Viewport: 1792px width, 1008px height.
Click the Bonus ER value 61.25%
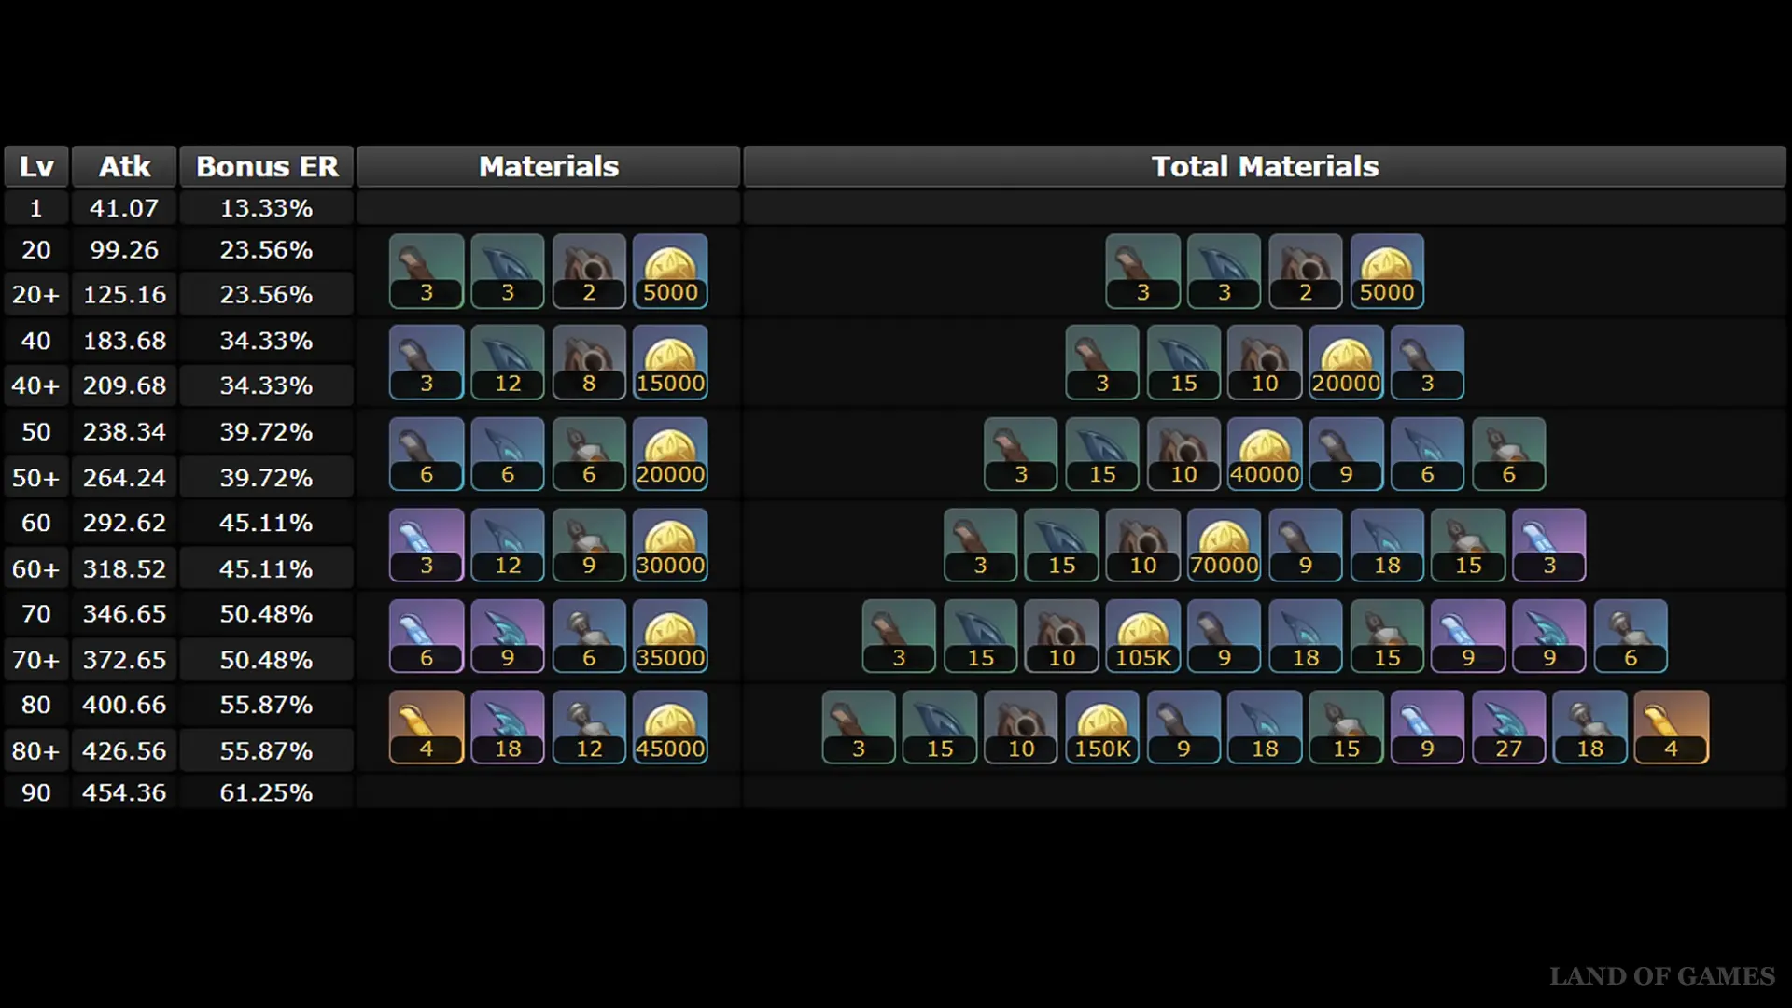tap(266, 792)
